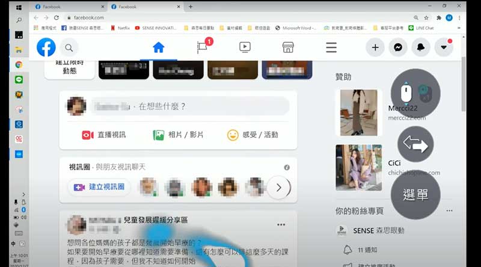Open Windows taskbar search
The width and height of the screenshot is (481, 267).
point(19,20)
